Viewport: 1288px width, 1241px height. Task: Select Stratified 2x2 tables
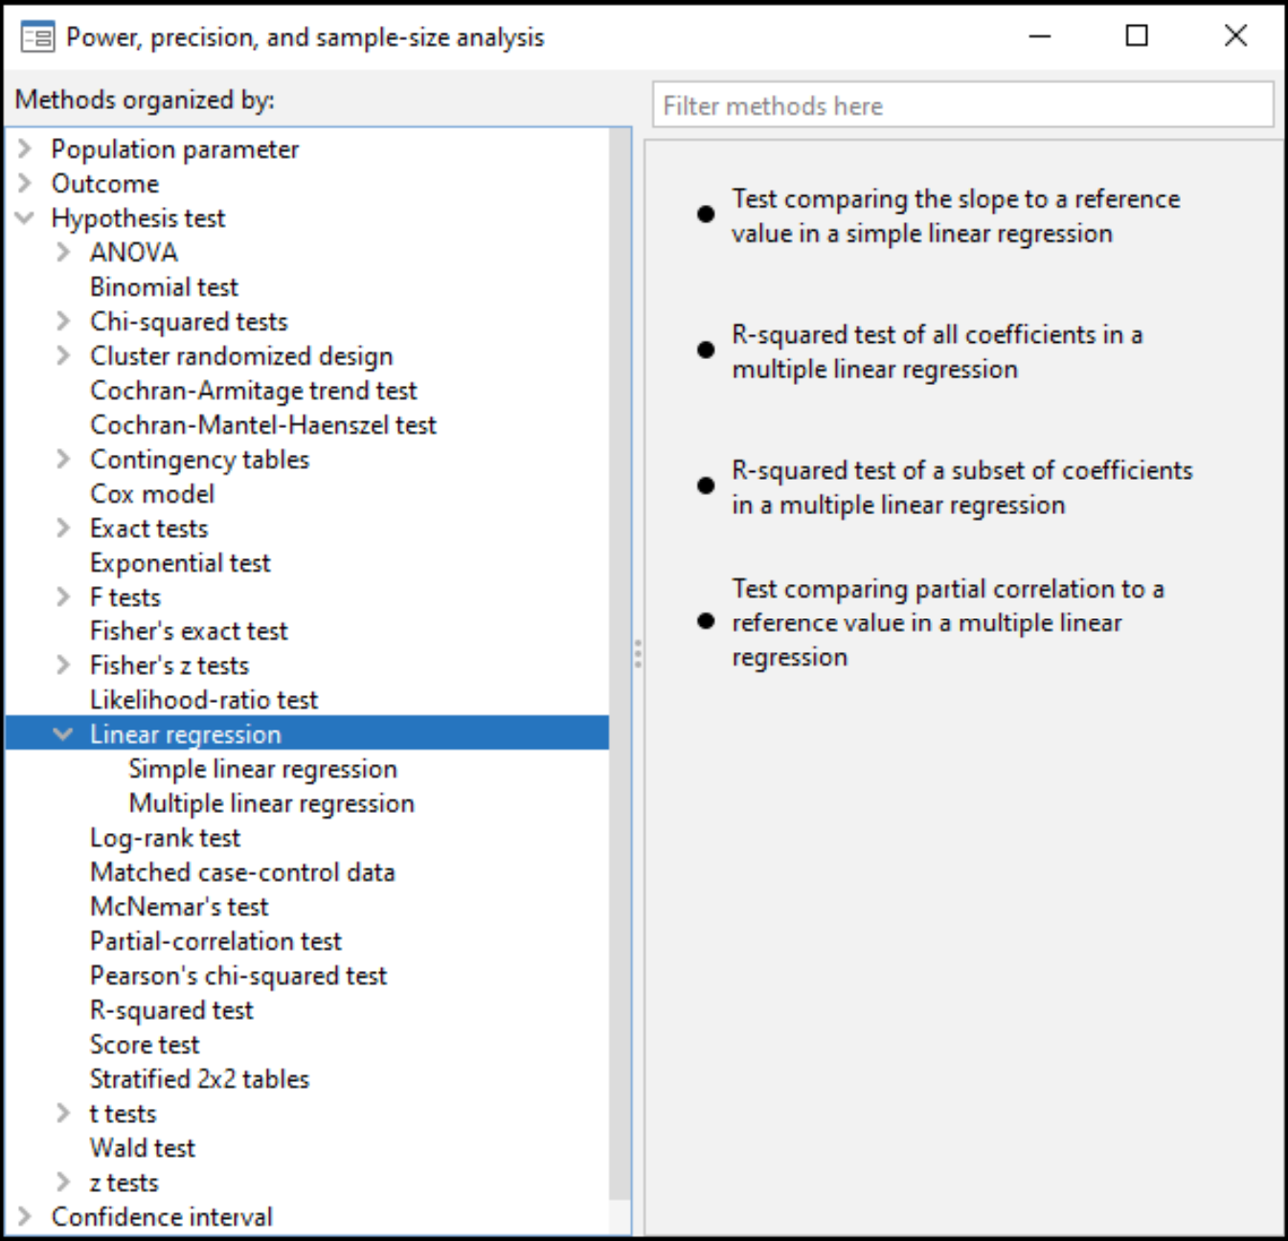point(199,1078)
